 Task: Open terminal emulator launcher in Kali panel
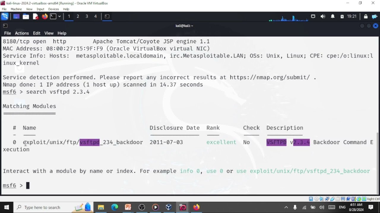53,16
